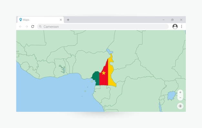Screen dimensions: 202x128
Task: Go forward to next page
Action: [x=26, y=27]
